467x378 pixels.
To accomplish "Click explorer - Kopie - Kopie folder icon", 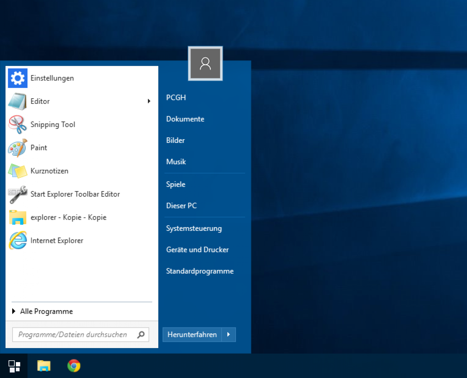I will click(17, 217).
